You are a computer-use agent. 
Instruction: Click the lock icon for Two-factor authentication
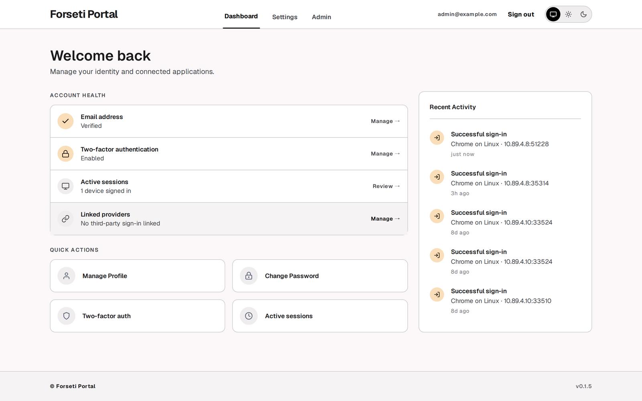tap(65, 154)
